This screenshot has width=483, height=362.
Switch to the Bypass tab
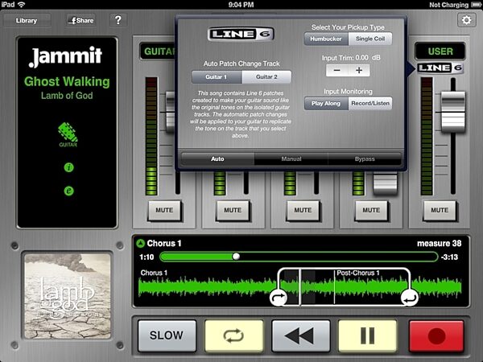tap(365, 158)
